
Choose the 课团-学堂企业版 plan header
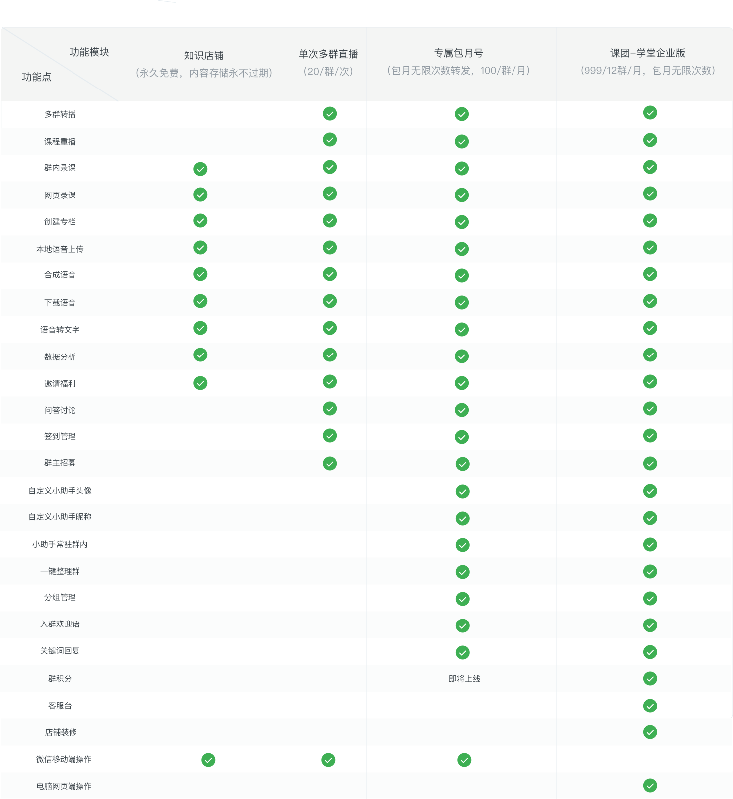[648, 53]
